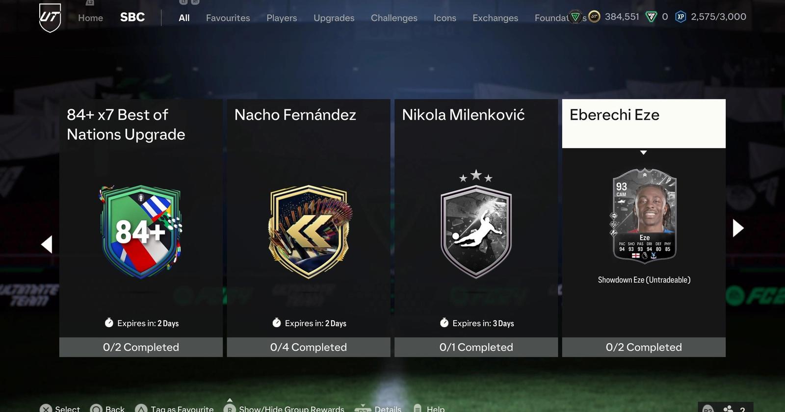Click the UT coins balance icon

coord(594,17)
